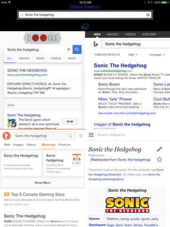This screenshot has width=170, height=227.
Task: Open Bing's Sonic The Hedgehog main result
Action: click(x=120, y=65)
